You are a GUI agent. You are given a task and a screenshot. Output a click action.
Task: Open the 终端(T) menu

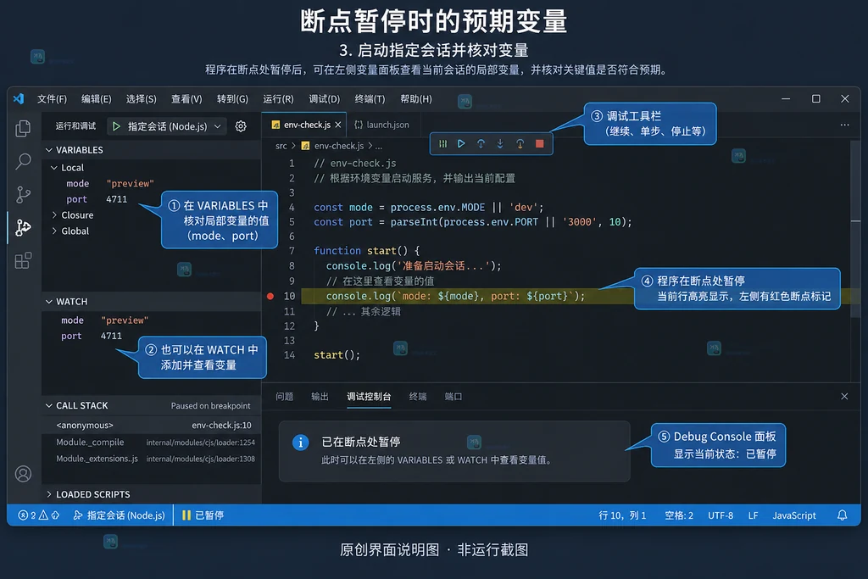click(370, 99)
